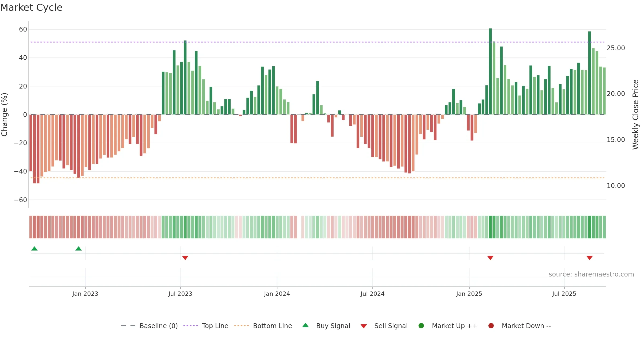Click the red triangle icon in the legend
Screen dimensions: 643x361
[364, 326]
